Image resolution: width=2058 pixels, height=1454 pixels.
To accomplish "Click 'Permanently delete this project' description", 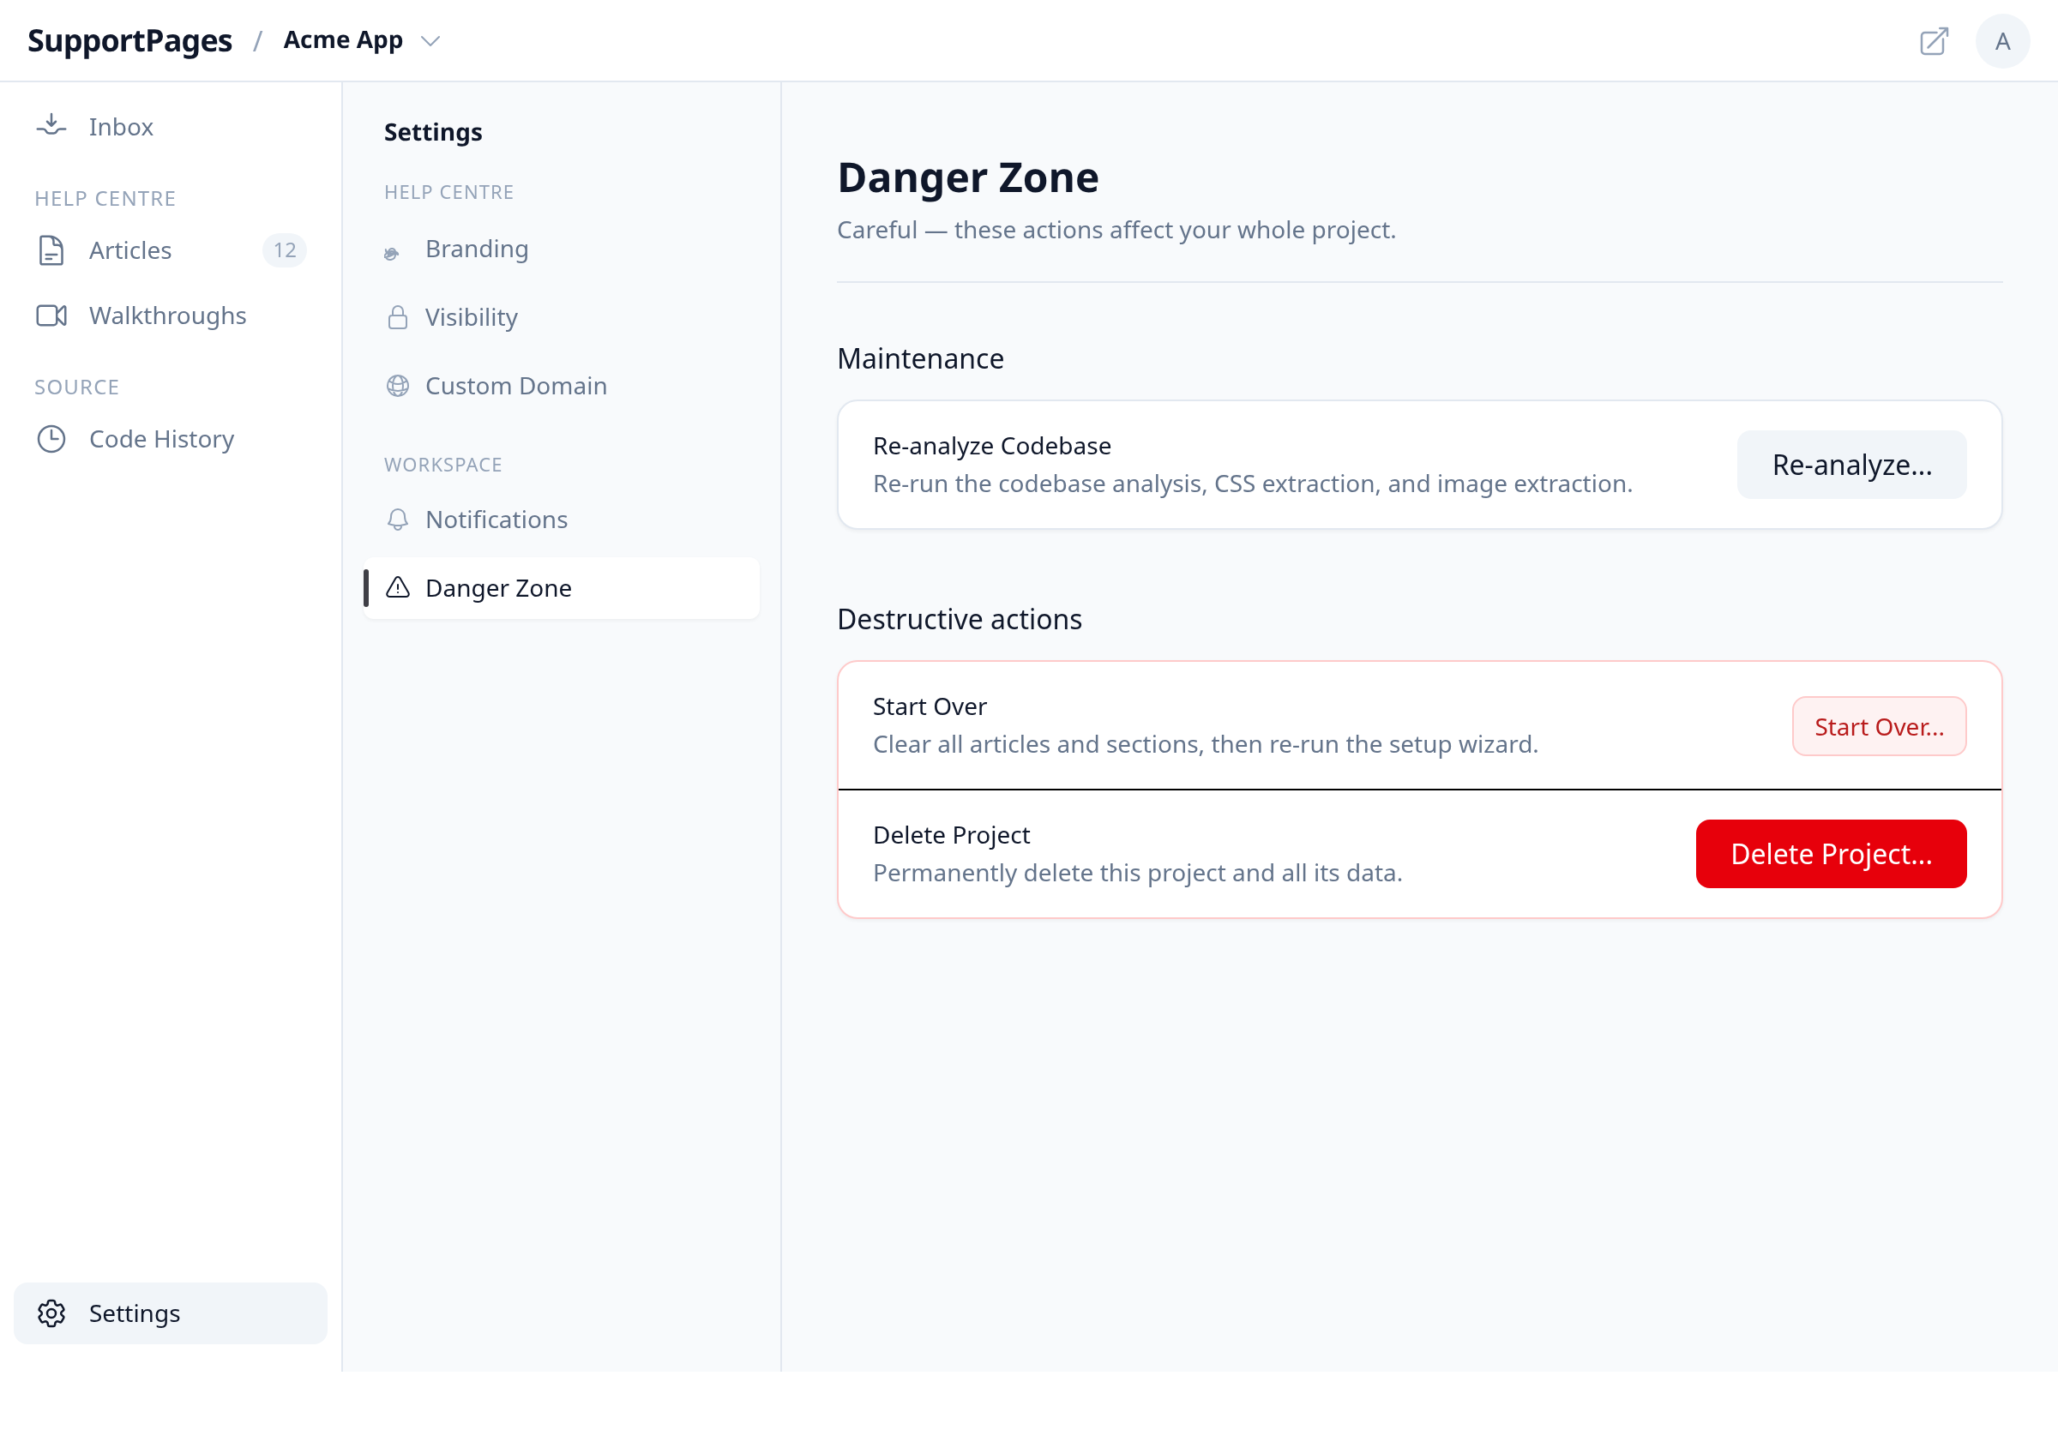I will (x=1137, y=873).
